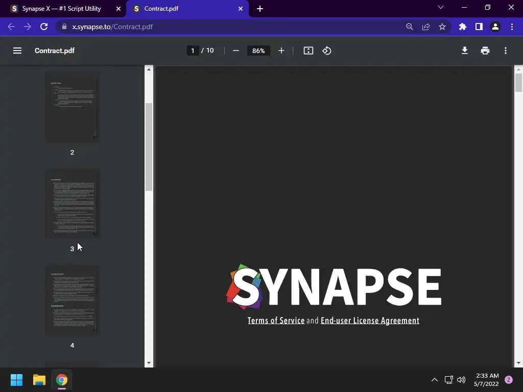Screen dimensions: 523x392
Task: View site security lock information
Action: pyautogui.click(x=64, y=27)
